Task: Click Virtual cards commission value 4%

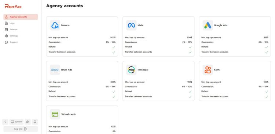Action: point(114,131)
